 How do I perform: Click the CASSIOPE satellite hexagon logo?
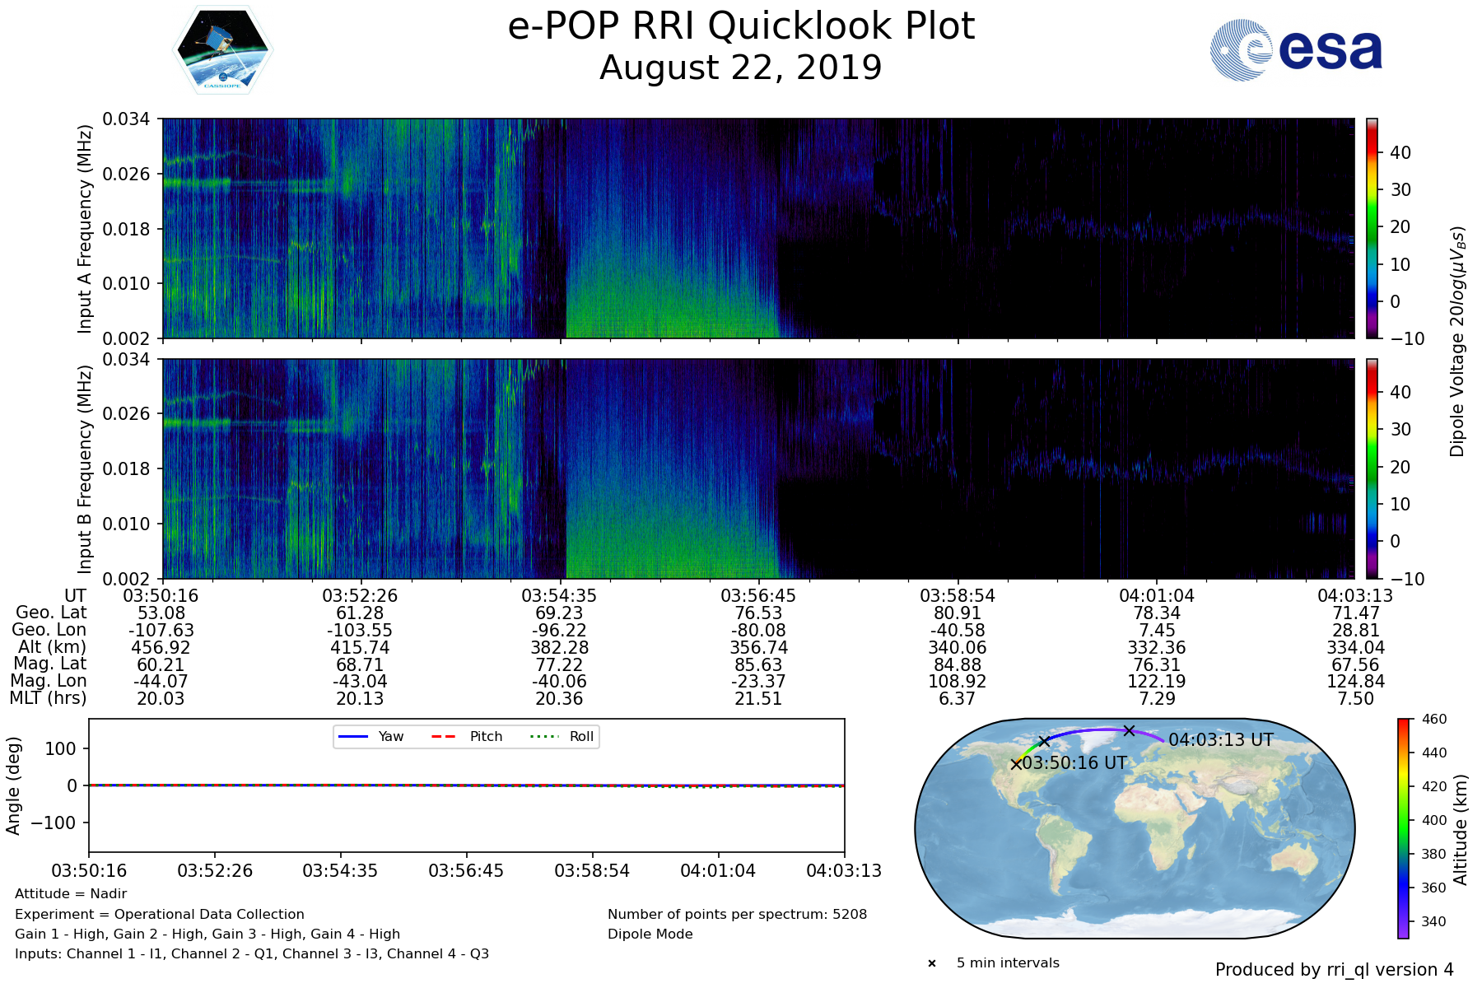[x=222, y=51]
